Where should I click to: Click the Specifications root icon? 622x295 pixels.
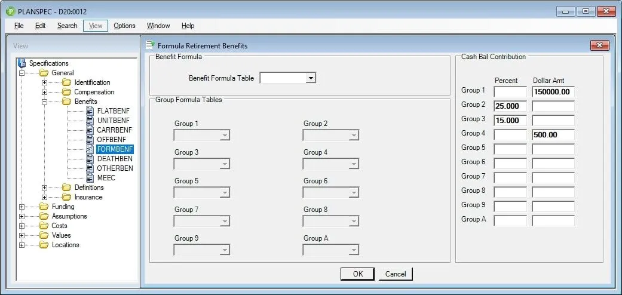click(22, 63)
